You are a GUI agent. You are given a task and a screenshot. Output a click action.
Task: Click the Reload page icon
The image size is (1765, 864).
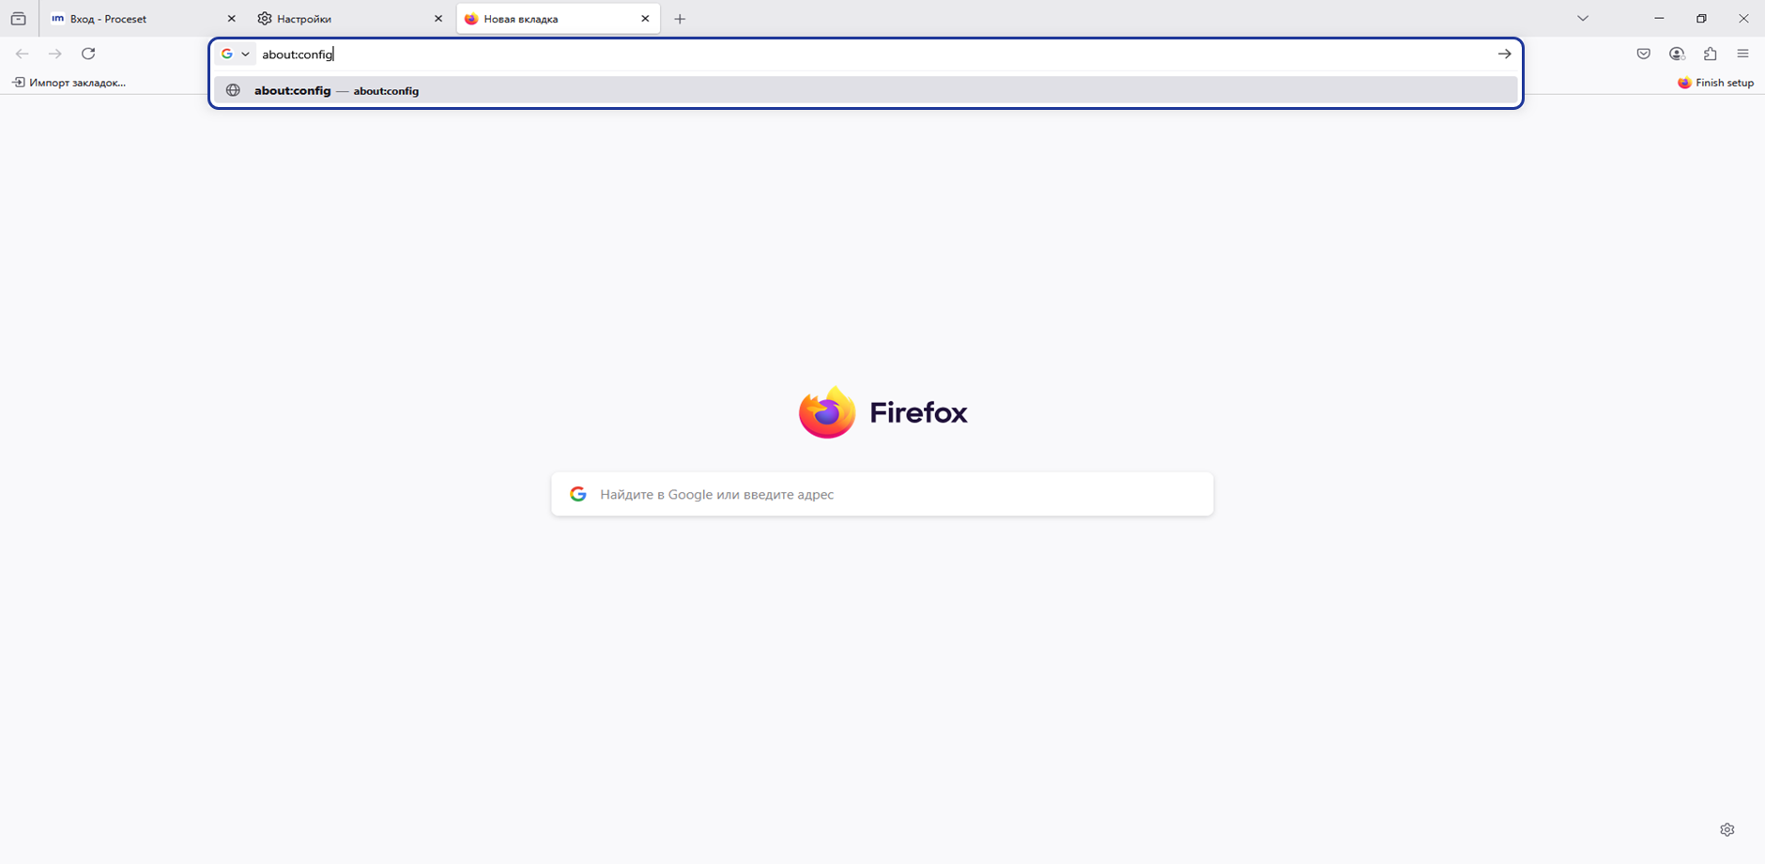click(88, 54)
